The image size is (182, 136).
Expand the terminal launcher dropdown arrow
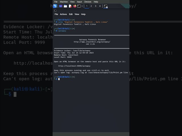82,6
